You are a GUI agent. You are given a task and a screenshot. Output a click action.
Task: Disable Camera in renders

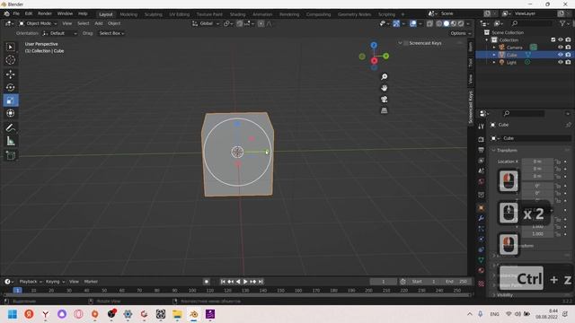568,48
